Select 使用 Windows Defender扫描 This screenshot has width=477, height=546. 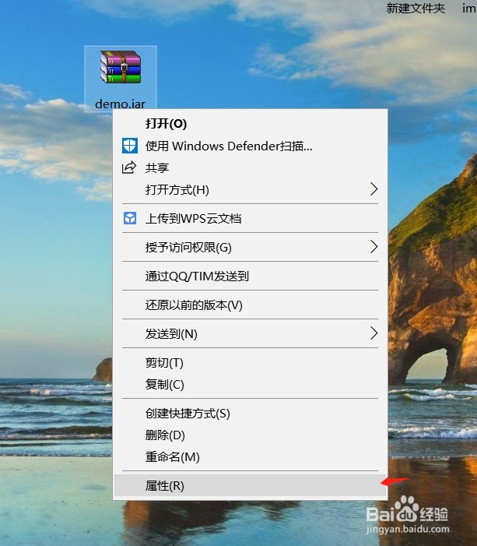[x=250, y=146]
